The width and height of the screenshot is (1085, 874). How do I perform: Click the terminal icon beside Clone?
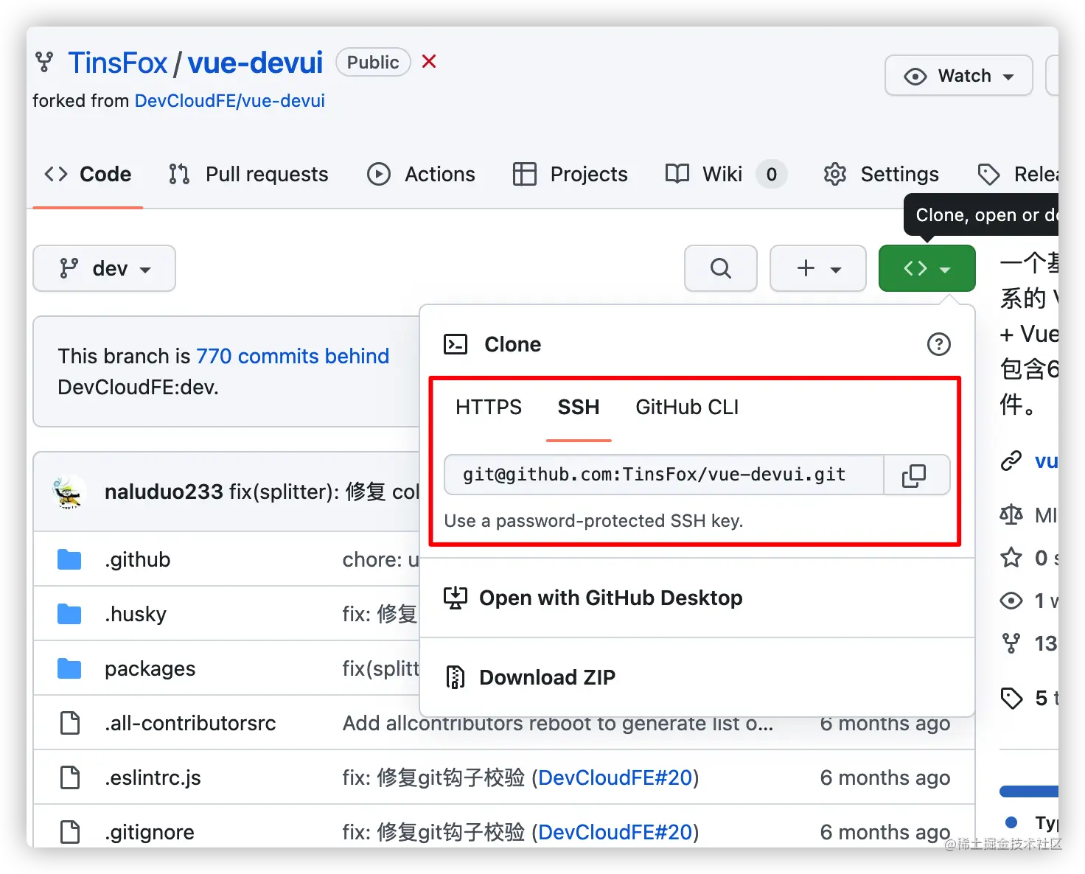(456, 344)
